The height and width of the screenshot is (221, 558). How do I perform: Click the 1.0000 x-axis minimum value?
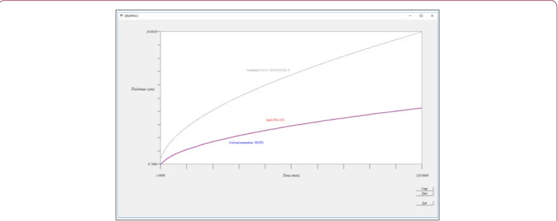click(160, 176)
